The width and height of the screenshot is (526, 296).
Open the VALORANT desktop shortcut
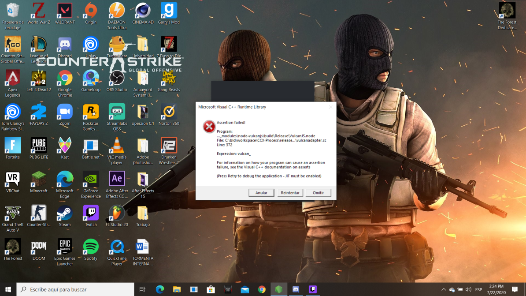(x=64, y=14)
